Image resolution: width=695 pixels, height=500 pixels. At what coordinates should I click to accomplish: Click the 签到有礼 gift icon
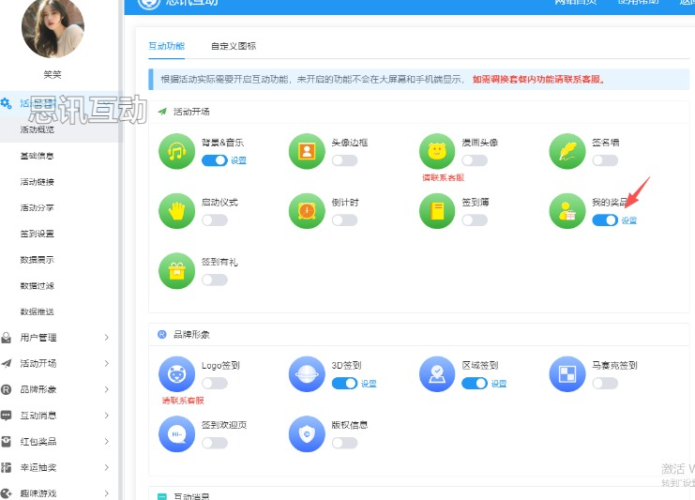(x=176, y=270)
